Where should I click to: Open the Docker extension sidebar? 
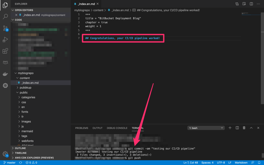(x=5, y=74)
